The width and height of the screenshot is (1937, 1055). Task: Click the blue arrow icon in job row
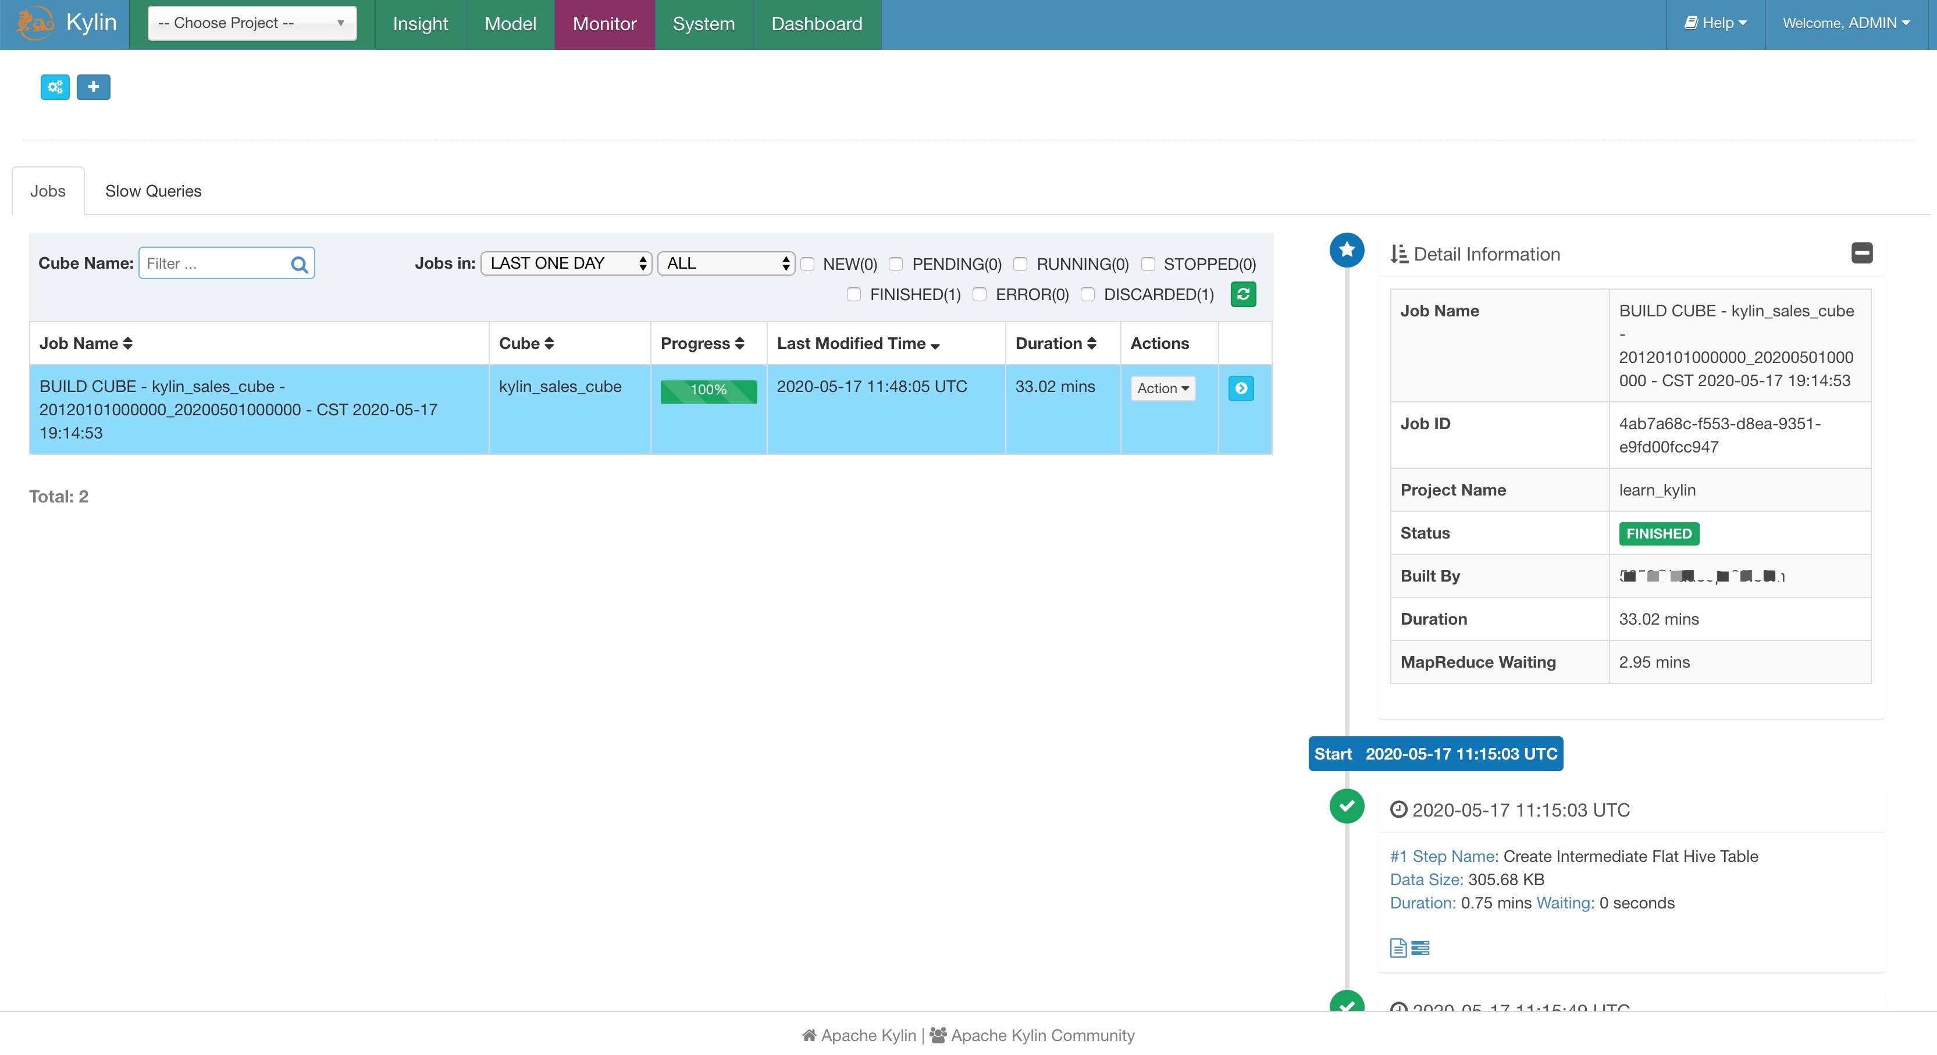click(x=1241, y=388)
